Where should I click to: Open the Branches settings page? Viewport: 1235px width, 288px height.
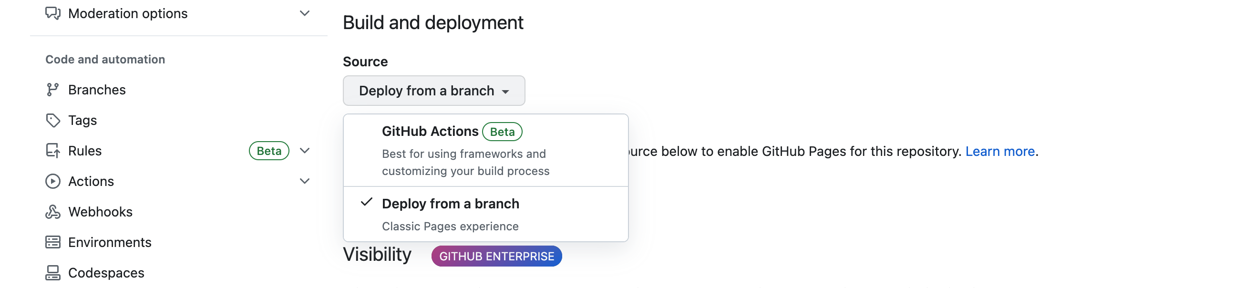[97, 90]
